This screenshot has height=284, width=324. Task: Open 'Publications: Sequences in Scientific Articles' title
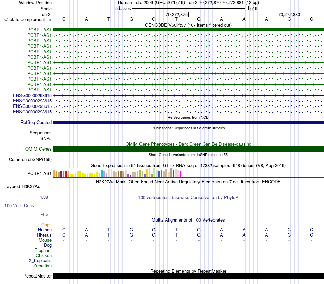[188, 128]
